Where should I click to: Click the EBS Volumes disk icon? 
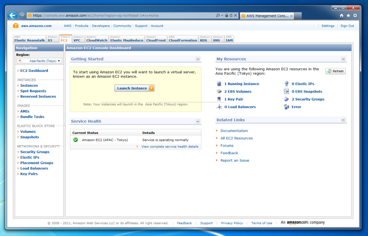[x=219, y=91]
